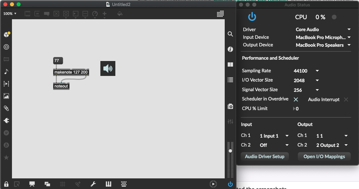Select the makenote 127 200 object
The height and width of the screenshot is (189, 359).
71,72
